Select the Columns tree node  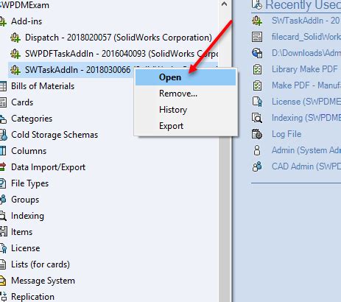tap(29, 151)
